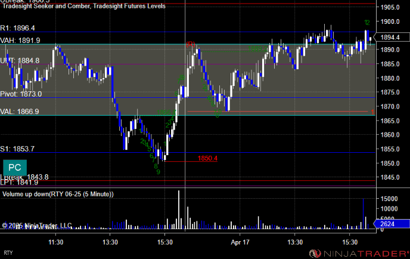Click the RTY instrument label at bottom left

click(8, 253)
